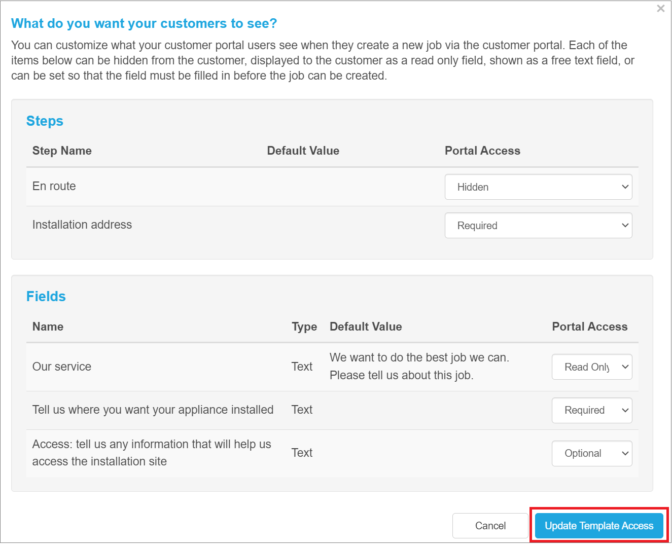Select 'Tell us where you want your appliance installed'

153,410
